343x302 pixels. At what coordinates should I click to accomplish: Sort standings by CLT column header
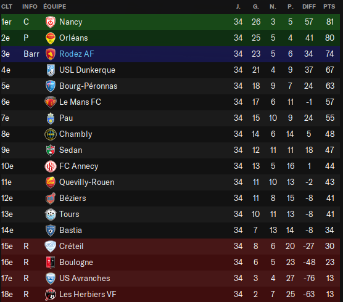(x=7, y=7)
